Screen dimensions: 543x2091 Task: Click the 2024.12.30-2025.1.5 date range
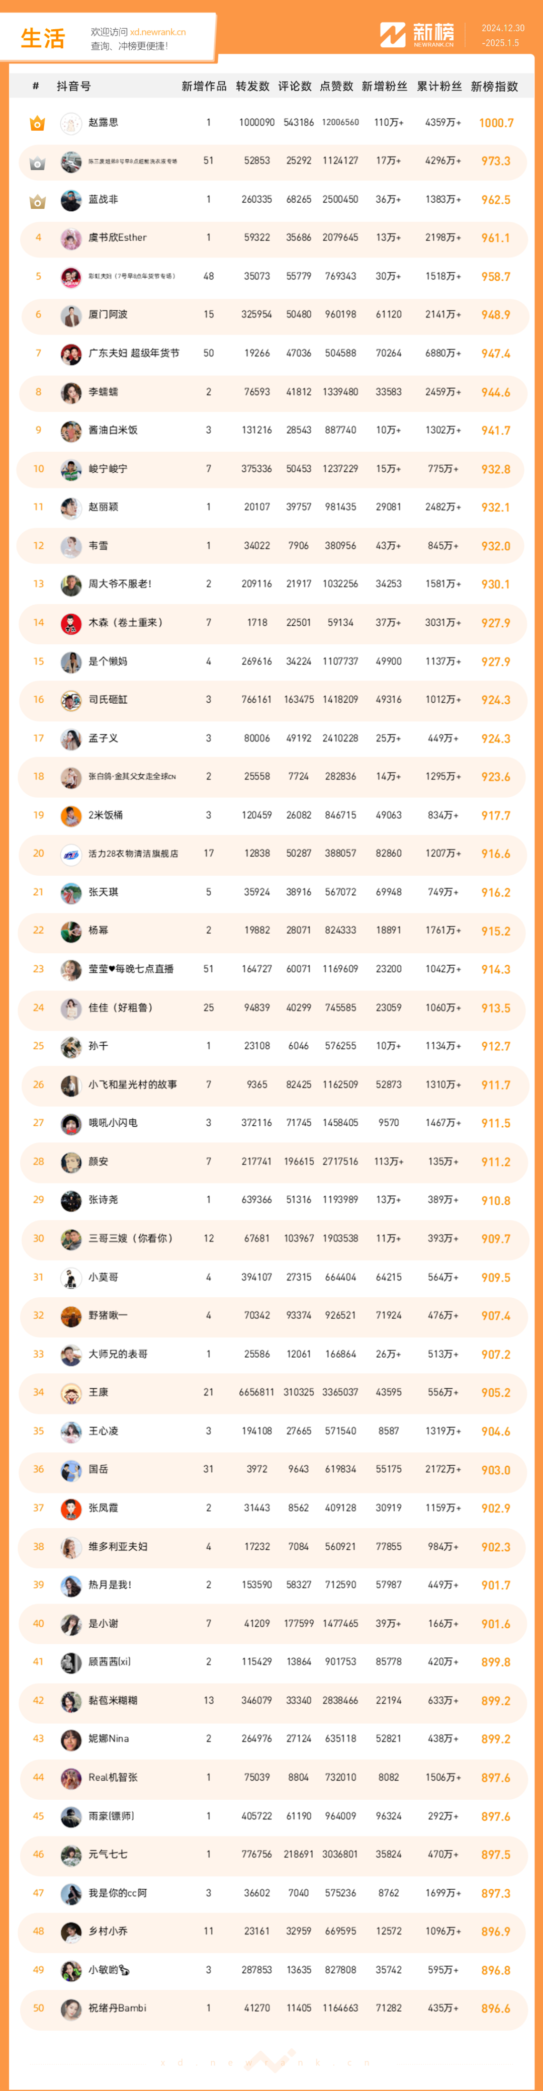point(502,35)
